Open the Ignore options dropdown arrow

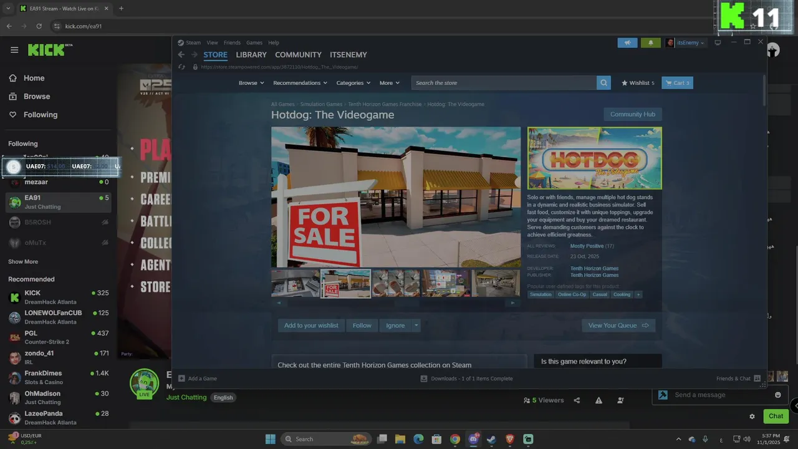[x=416, y=326]
